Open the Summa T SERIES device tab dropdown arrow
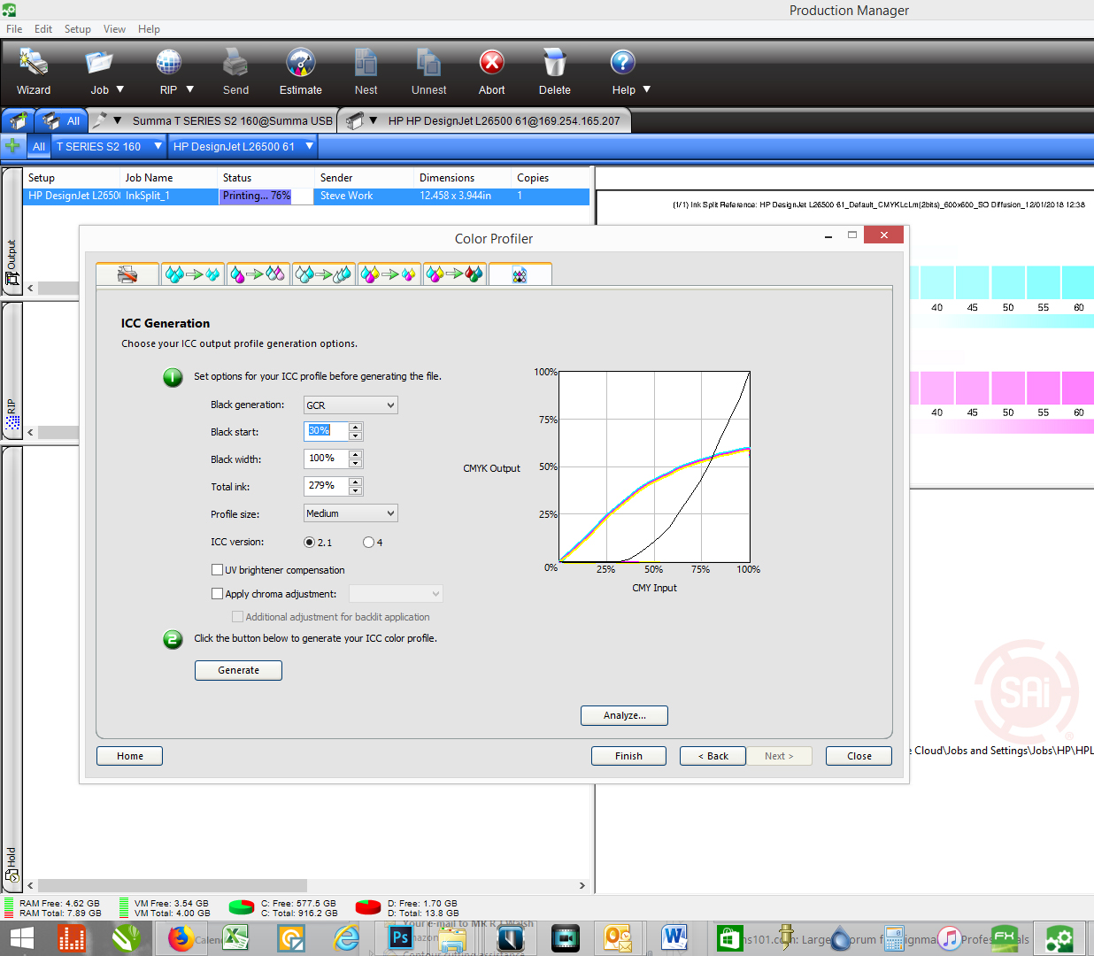This screenshot has height=956, width=1094. click(117, 120)
